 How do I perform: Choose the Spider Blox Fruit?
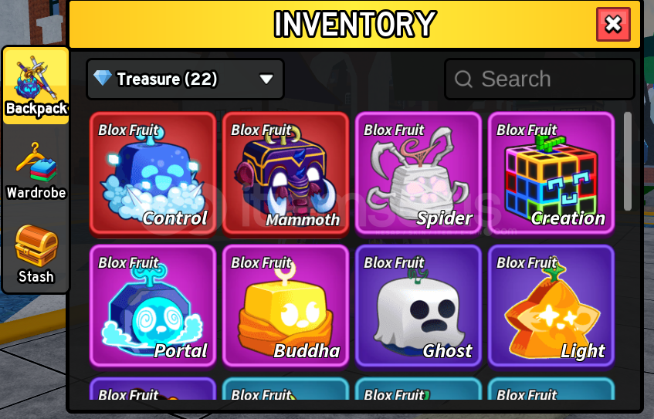click(418, 174)
